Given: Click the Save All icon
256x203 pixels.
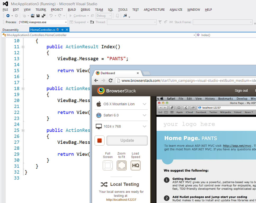Looking at the screenshot, I should [43, 16].
